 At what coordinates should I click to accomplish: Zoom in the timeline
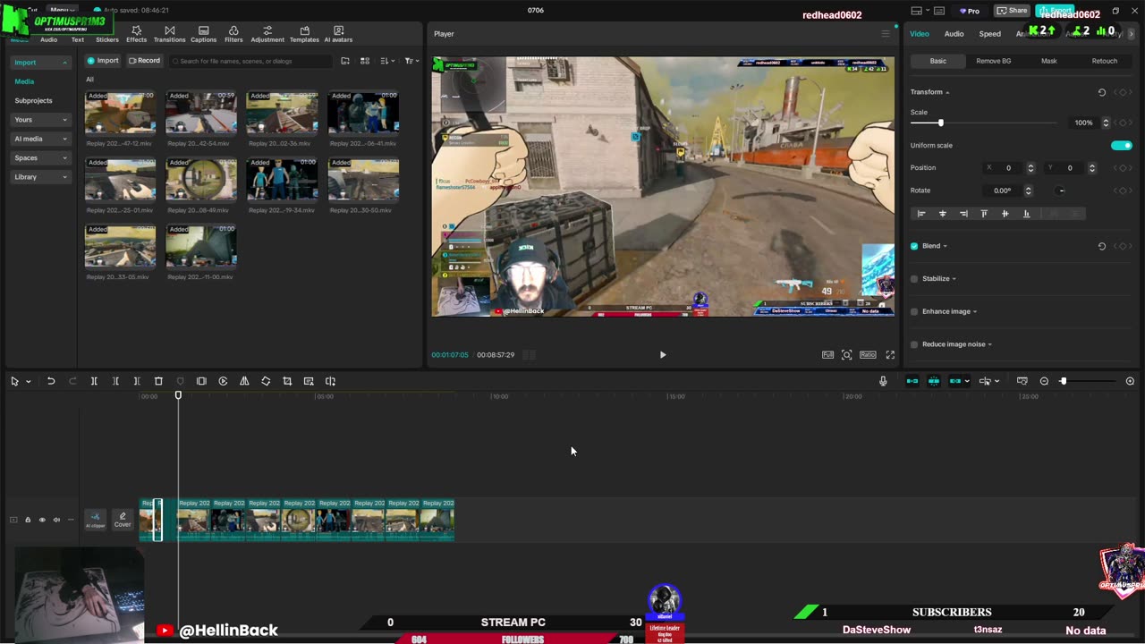click(x=1130, y=381)
